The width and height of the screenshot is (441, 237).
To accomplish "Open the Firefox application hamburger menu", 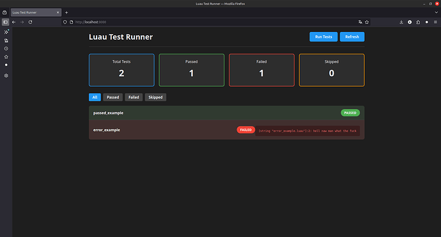I will (435, 22).
